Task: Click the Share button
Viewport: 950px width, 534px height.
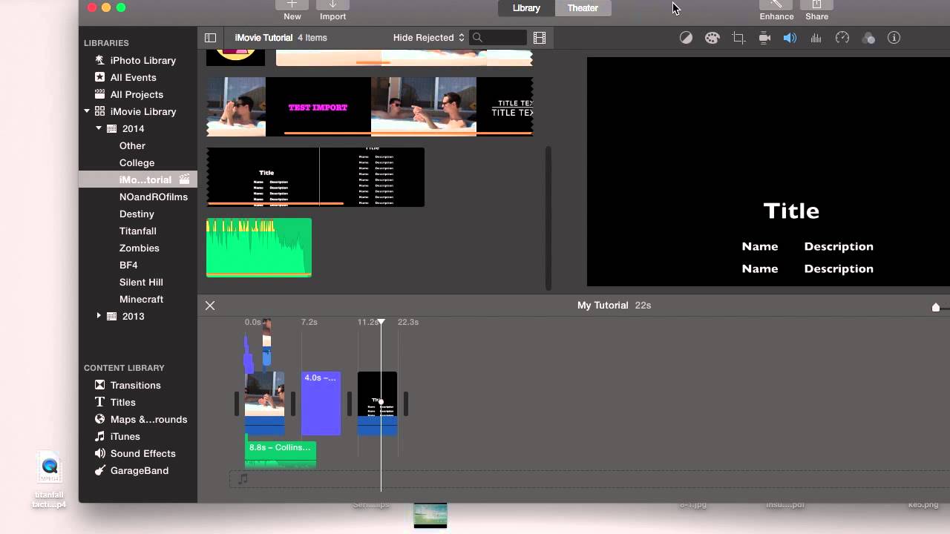Action: pyautogui.click(x=816, y=10)
